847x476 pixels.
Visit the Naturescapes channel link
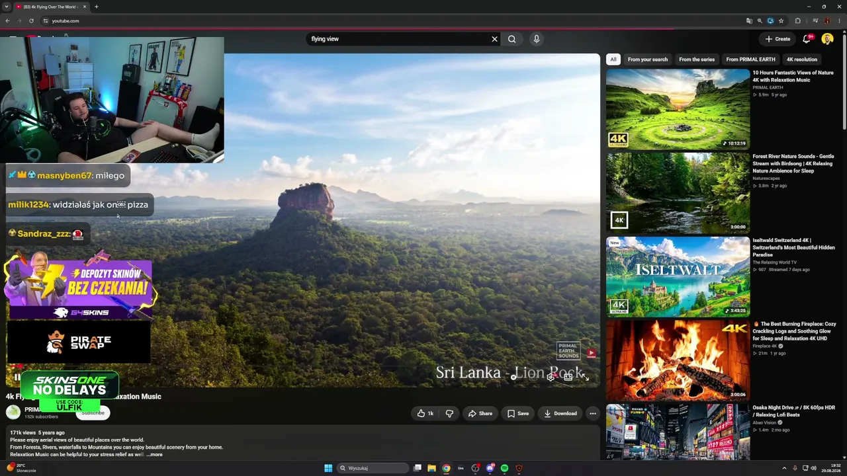click(766, 178)
